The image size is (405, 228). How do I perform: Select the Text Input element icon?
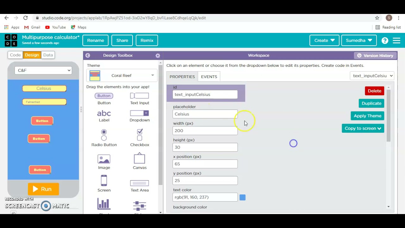click(x=140, y=96)
